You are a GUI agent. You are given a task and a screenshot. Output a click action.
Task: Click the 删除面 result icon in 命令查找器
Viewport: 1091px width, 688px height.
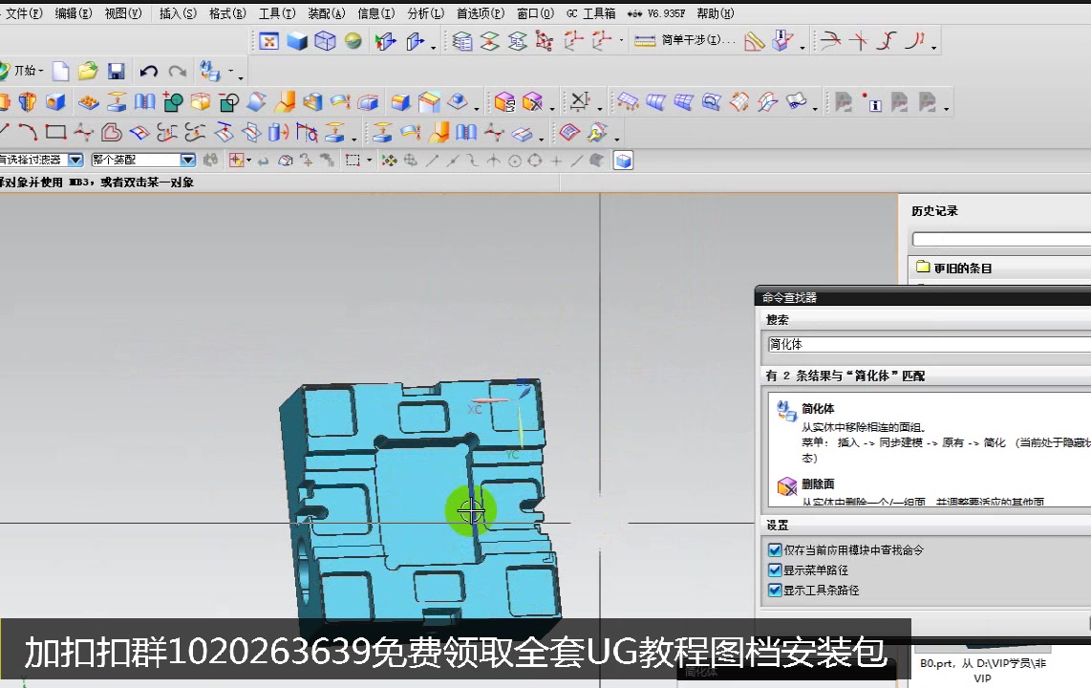(786, 486)
